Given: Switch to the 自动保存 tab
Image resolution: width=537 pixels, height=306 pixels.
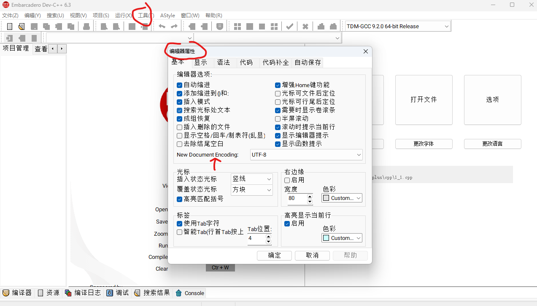Looking at the screenshot, I should pyautogui.click(x=308, y=63).
